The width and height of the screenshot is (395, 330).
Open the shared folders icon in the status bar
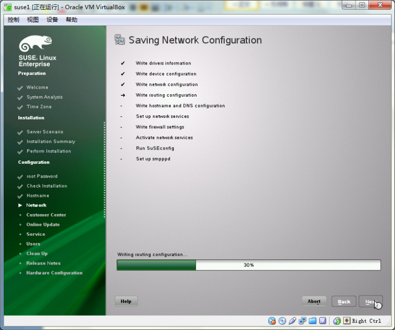[x=312, y=321]
